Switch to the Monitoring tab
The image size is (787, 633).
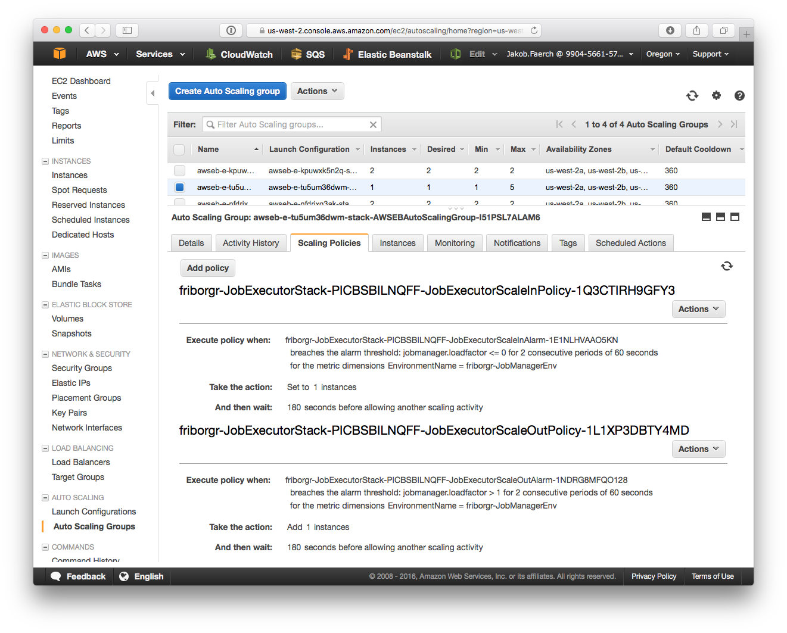pyautogui.click(x=455, y=243)
